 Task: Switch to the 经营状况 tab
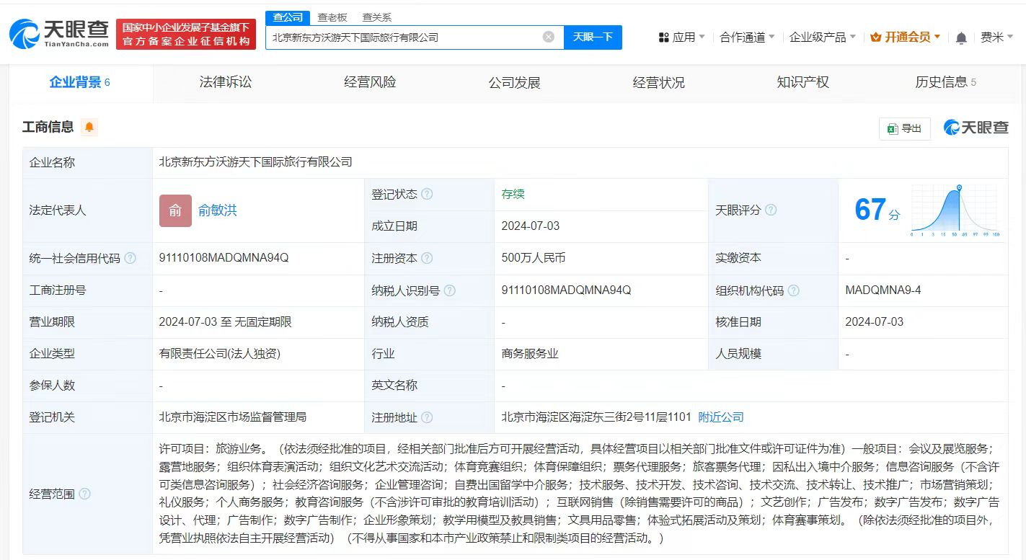pos(658,82)
